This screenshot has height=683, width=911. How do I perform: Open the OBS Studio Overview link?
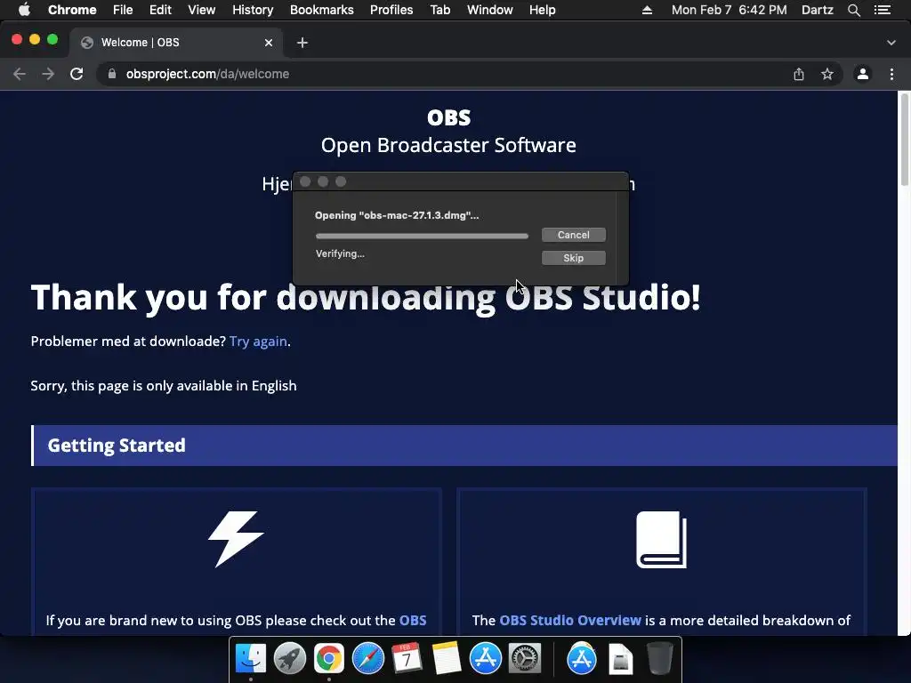click(x=570, y=620)
